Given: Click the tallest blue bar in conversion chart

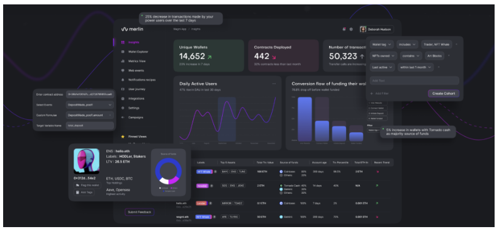Looking at the screenshot, I should click(305, 119).
